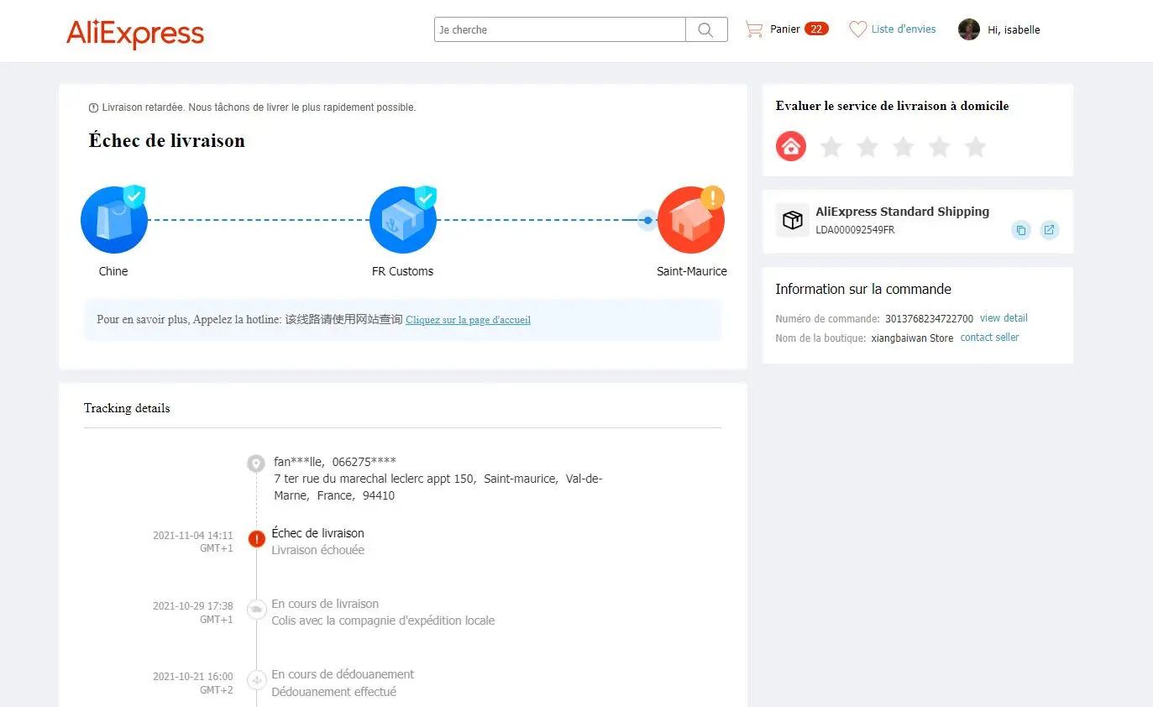Click 'Livraison échouée' status text

318,550
